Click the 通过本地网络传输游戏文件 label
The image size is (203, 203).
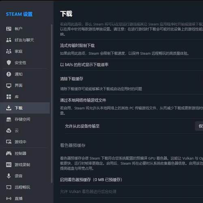pos(83,100)
